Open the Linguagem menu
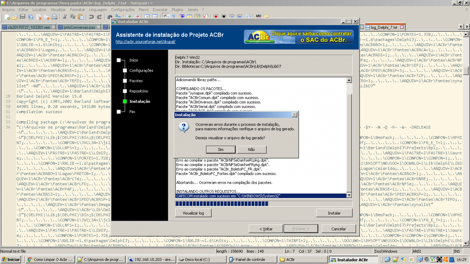 [98, 9]
